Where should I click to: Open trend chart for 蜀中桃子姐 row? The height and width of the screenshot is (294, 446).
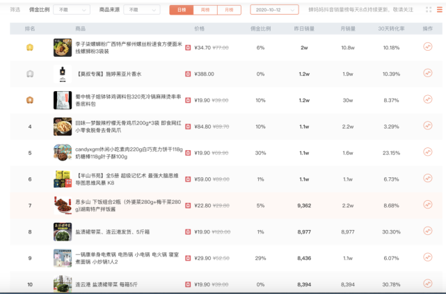427,99
